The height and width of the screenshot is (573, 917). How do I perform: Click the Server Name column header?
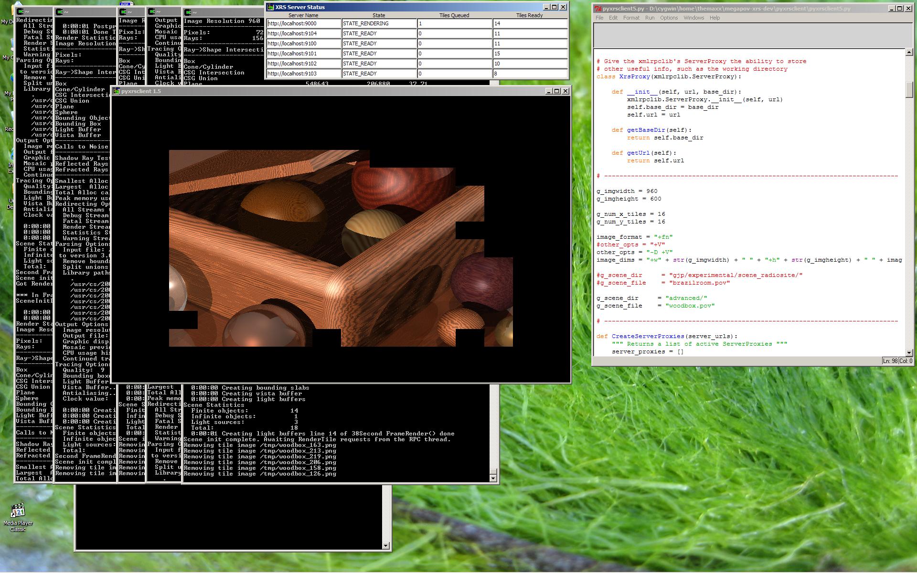pyautogui.click(x=303, y=15)
